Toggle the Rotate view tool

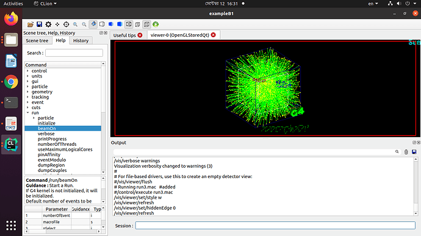pos(93,24)
